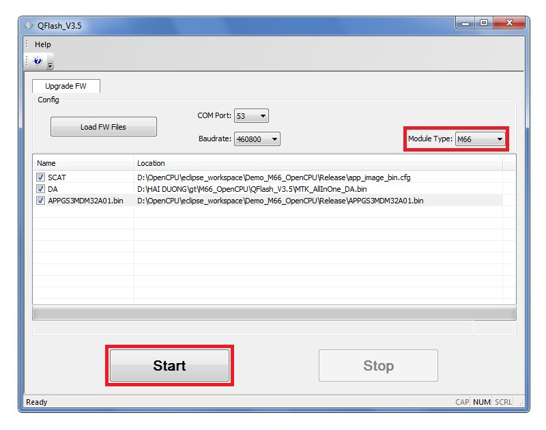Select the APPGS3MDM32A01.bin row name

click(86, 201)
